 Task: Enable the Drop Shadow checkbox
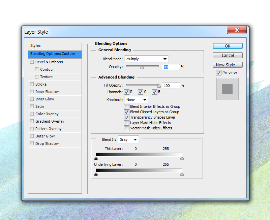point(32,143)
